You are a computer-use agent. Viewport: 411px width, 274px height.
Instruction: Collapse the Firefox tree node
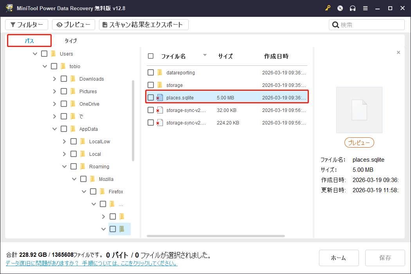(x=84, y=191)
